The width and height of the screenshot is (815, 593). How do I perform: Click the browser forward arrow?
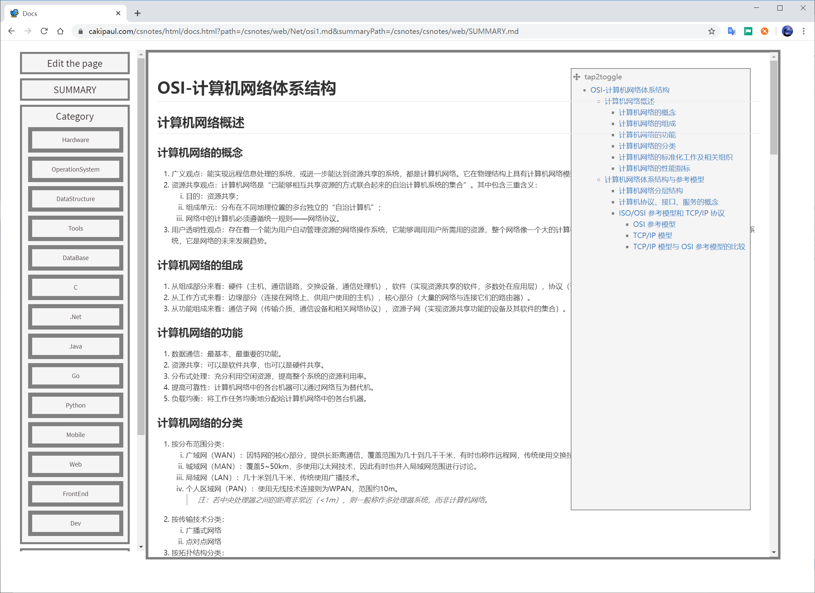point(28,31)
